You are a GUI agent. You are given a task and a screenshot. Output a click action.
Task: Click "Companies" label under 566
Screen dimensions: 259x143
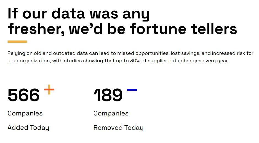25,114
